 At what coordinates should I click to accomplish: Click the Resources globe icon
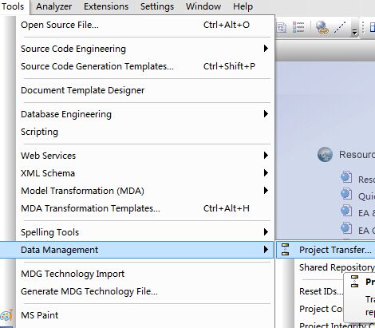click(325, 155)
